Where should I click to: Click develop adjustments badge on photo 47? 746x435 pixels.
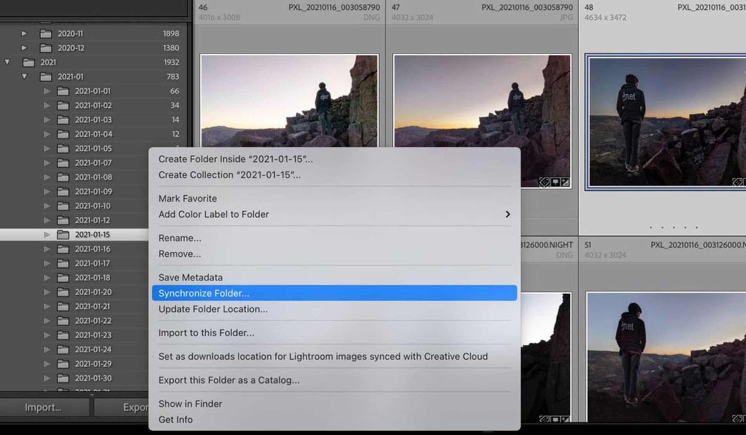565,182
